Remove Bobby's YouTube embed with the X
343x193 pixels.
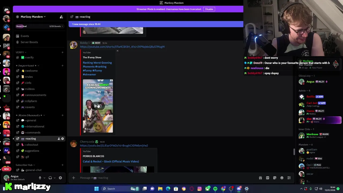pyautogui.click(x=117, y=51)
